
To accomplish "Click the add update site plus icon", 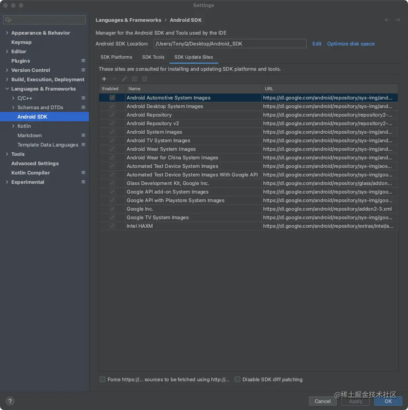I will click(104, 79).
